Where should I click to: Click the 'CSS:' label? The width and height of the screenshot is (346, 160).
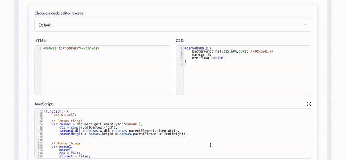coord(179,41)
